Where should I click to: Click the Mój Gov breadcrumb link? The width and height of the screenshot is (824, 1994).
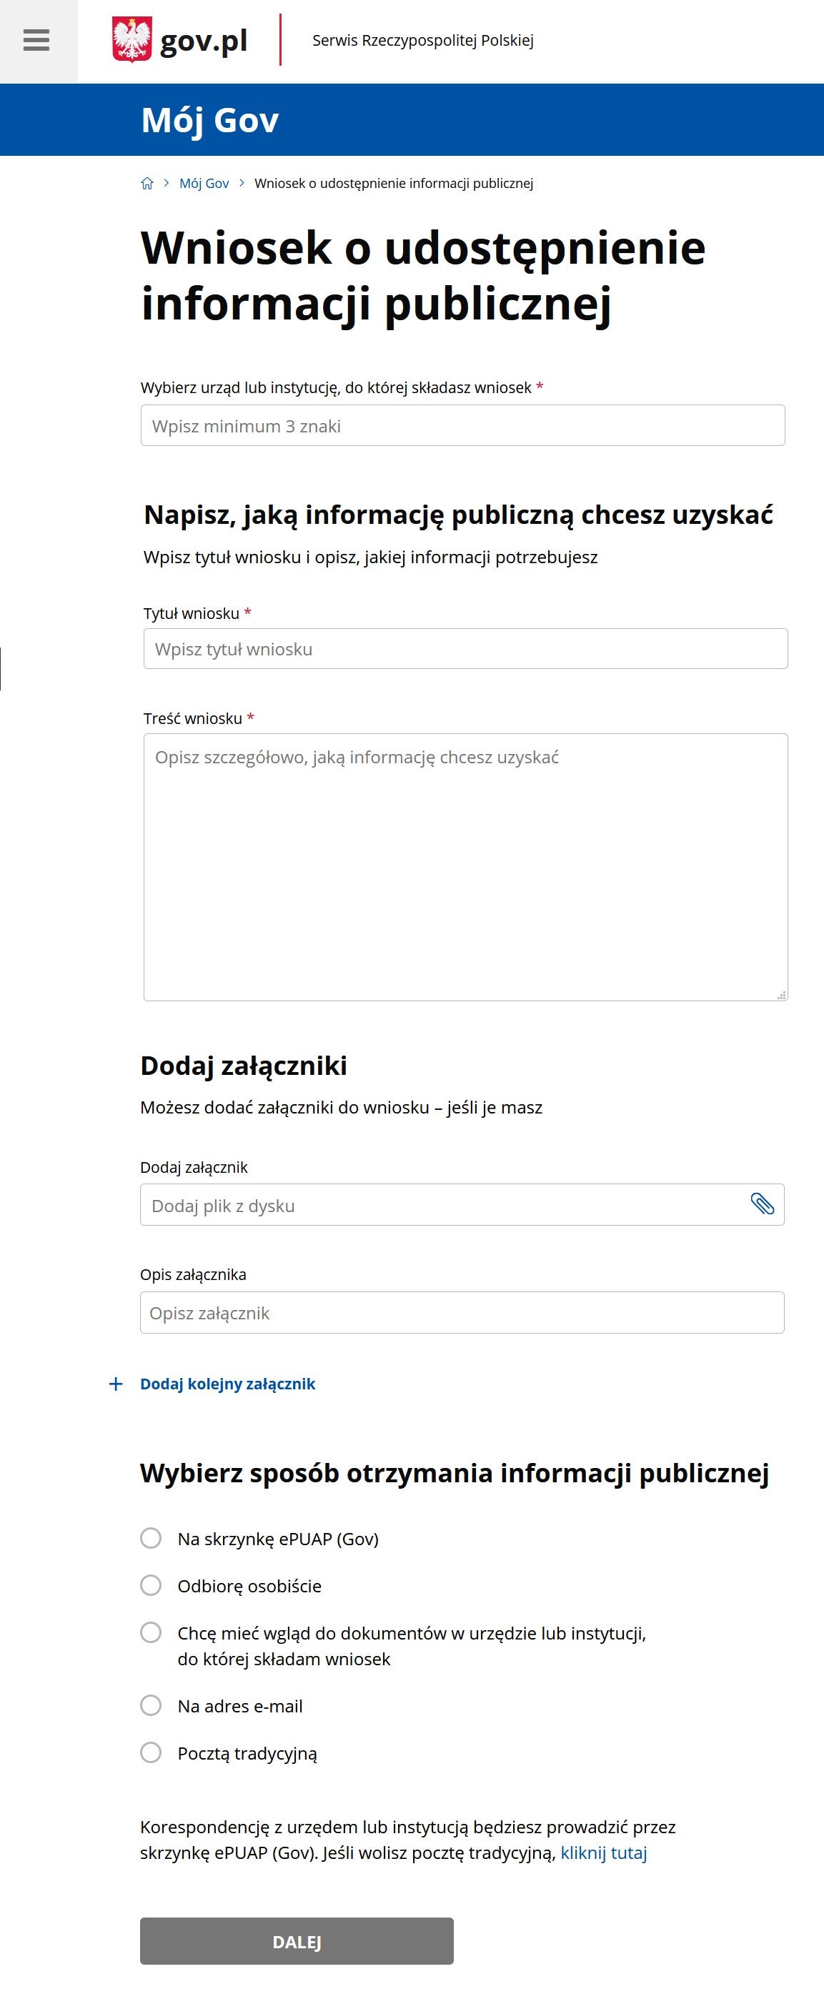pos(204,183)
